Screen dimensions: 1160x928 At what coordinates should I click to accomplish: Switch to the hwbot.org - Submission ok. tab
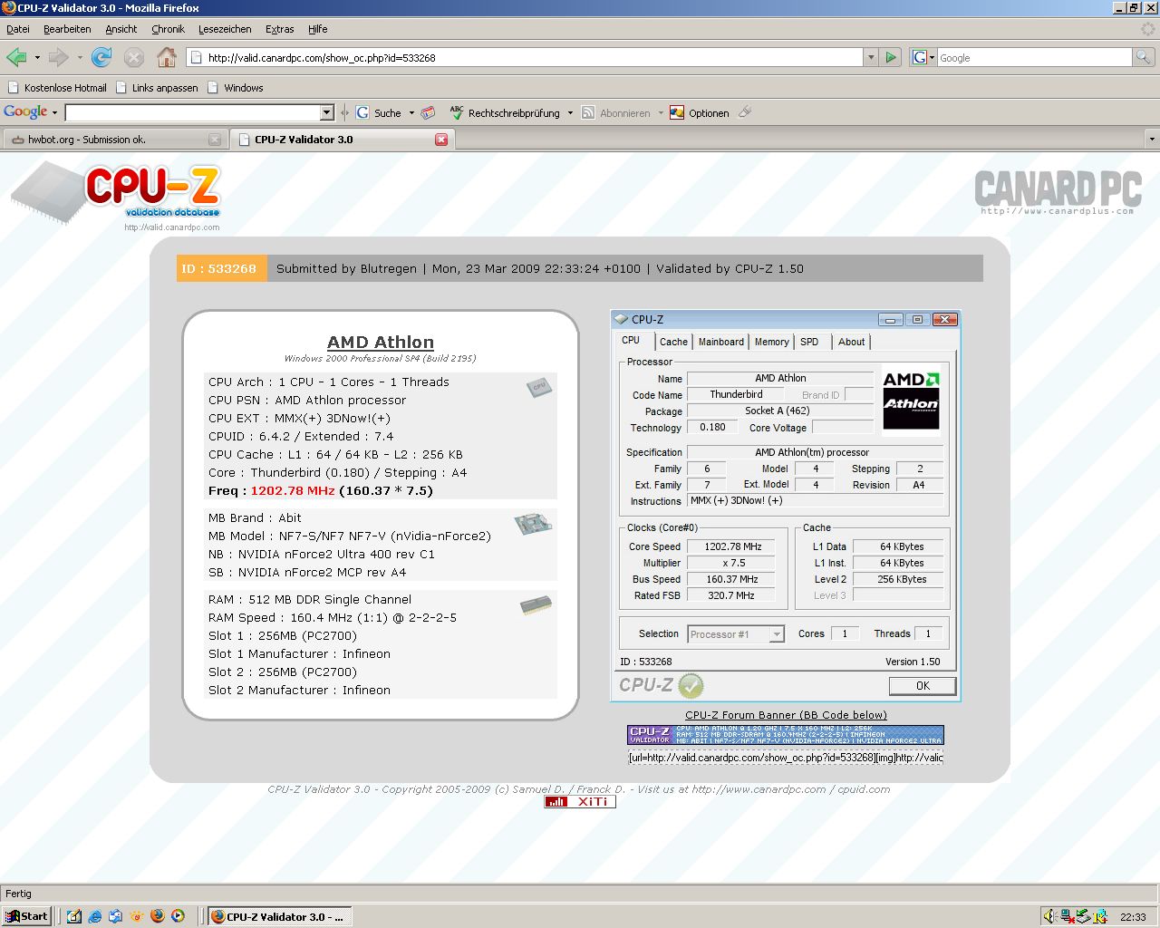(114, 140)
